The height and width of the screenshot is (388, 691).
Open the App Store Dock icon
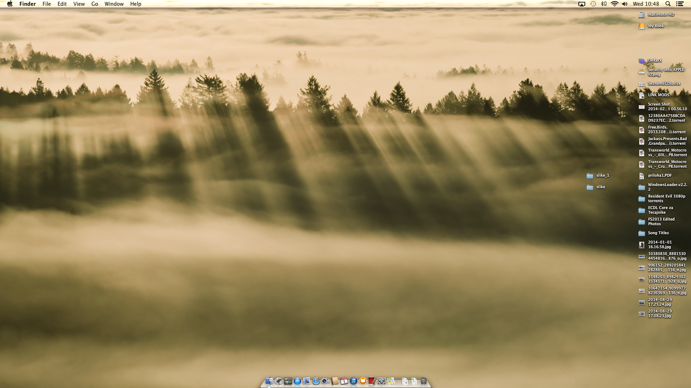[x=297, y=381]
